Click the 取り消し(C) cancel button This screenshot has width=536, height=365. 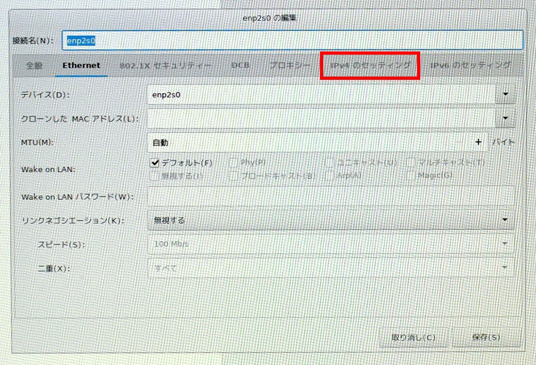(x=413, y=338)
